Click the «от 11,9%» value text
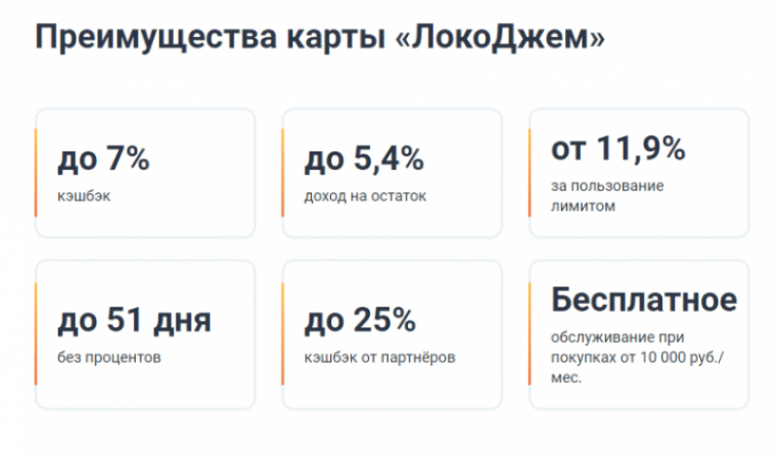 [619, 149]
